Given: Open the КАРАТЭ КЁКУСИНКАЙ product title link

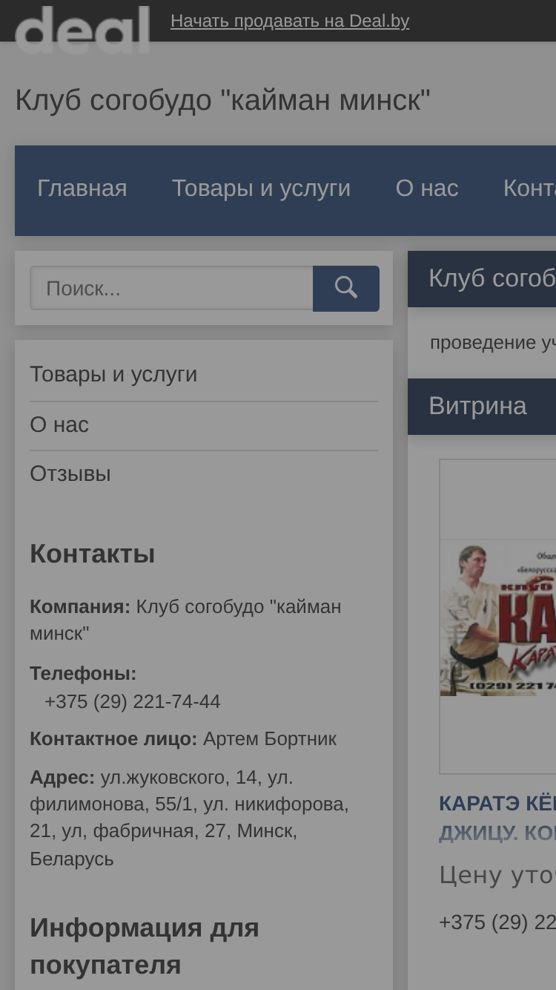Looking at the screenshot, I should 497,818.
